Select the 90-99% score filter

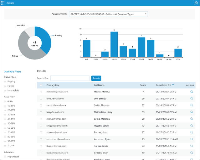click(5, 142)
